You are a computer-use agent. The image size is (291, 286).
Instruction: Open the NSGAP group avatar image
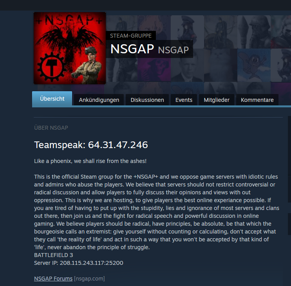70,48
